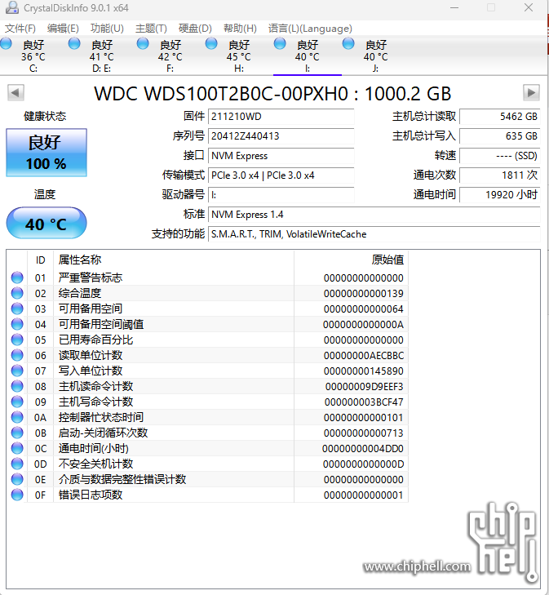
Task: Select the H: drive at 45 °C
Action: click(239, 56)
